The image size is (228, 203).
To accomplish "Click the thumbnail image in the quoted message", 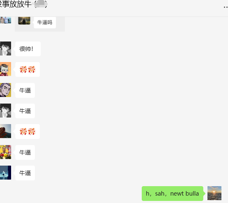I will pos(24,21).
